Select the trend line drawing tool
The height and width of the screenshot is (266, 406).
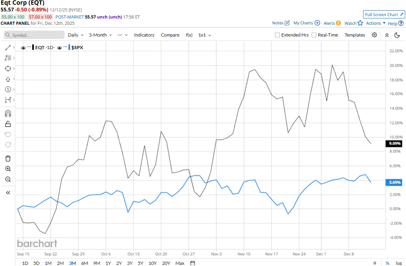[8, 48]
